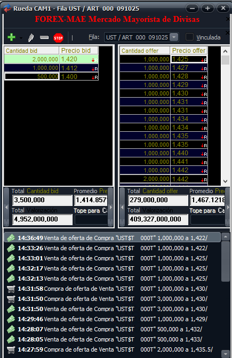Click offer list scrollbar down arrow
The width and height of the screenshot is (232, 358).
[x=226, y=181]
